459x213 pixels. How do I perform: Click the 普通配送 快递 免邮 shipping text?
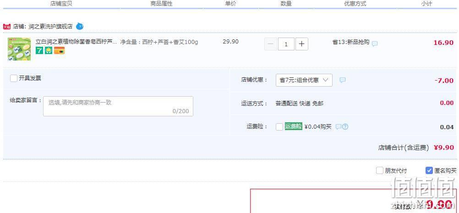coord(300,104)
